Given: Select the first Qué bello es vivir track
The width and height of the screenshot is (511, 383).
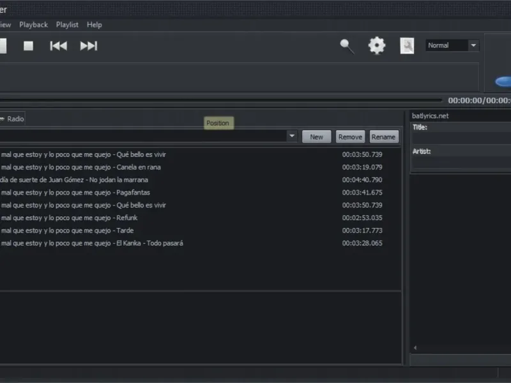Looking at the screenshot, I should point(201,154).
